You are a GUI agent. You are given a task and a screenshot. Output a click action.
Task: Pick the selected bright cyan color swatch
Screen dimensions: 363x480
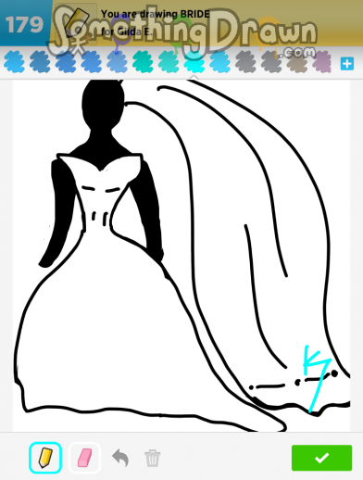pyautogui.click(x=194, y=63)
